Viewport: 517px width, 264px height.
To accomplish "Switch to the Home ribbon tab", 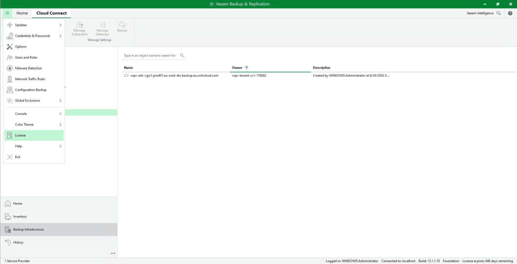I will 22,13.
